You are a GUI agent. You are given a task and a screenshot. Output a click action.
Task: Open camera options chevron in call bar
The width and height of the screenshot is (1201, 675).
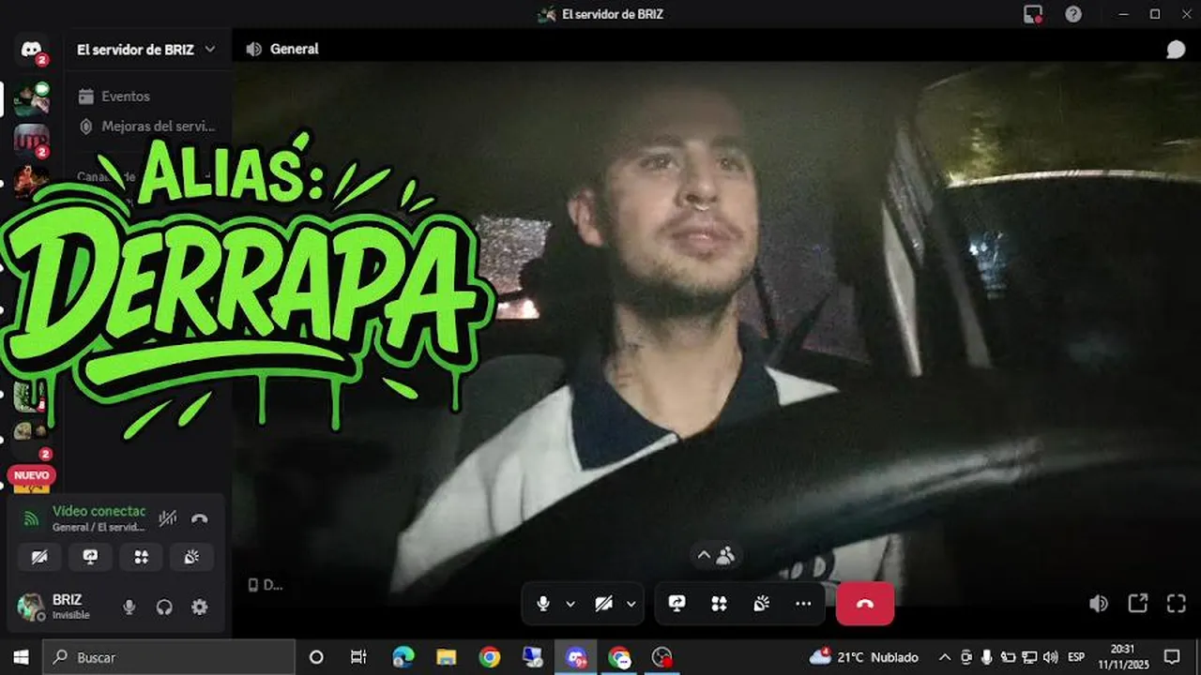[631, 604]
